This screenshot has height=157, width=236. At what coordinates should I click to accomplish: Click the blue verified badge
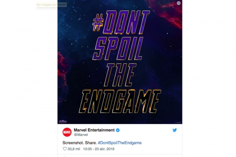coord(118,130)
